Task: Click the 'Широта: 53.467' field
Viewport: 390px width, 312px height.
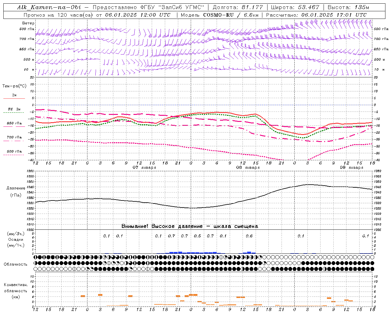Action: coord(295,8)
